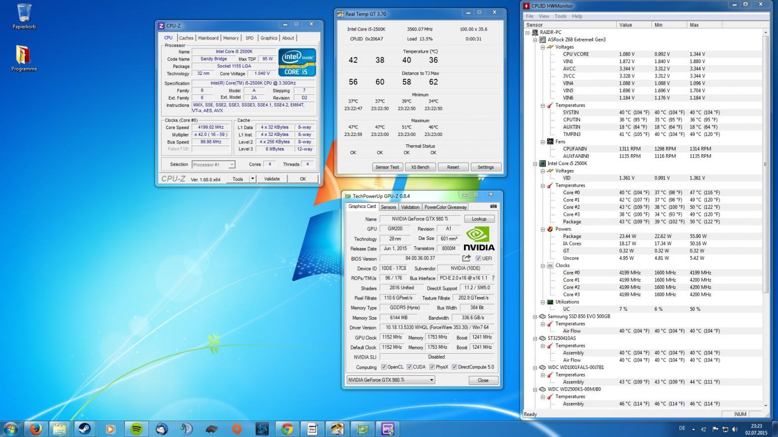778x437 pixels.
Task: Open the File menu in HWMonitor
Action: [x=530, y=16]
